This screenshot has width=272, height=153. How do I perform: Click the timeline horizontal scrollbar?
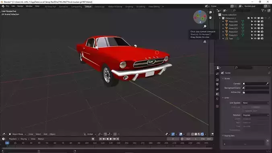point(107,148)
